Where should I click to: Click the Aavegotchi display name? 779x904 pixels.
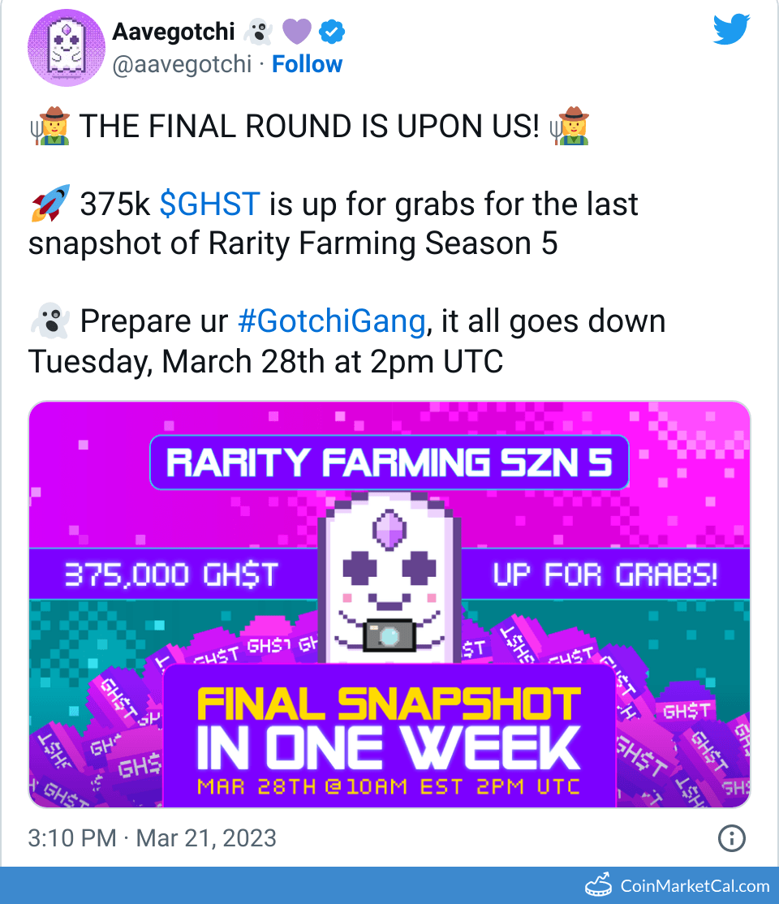tap(173, 32)
